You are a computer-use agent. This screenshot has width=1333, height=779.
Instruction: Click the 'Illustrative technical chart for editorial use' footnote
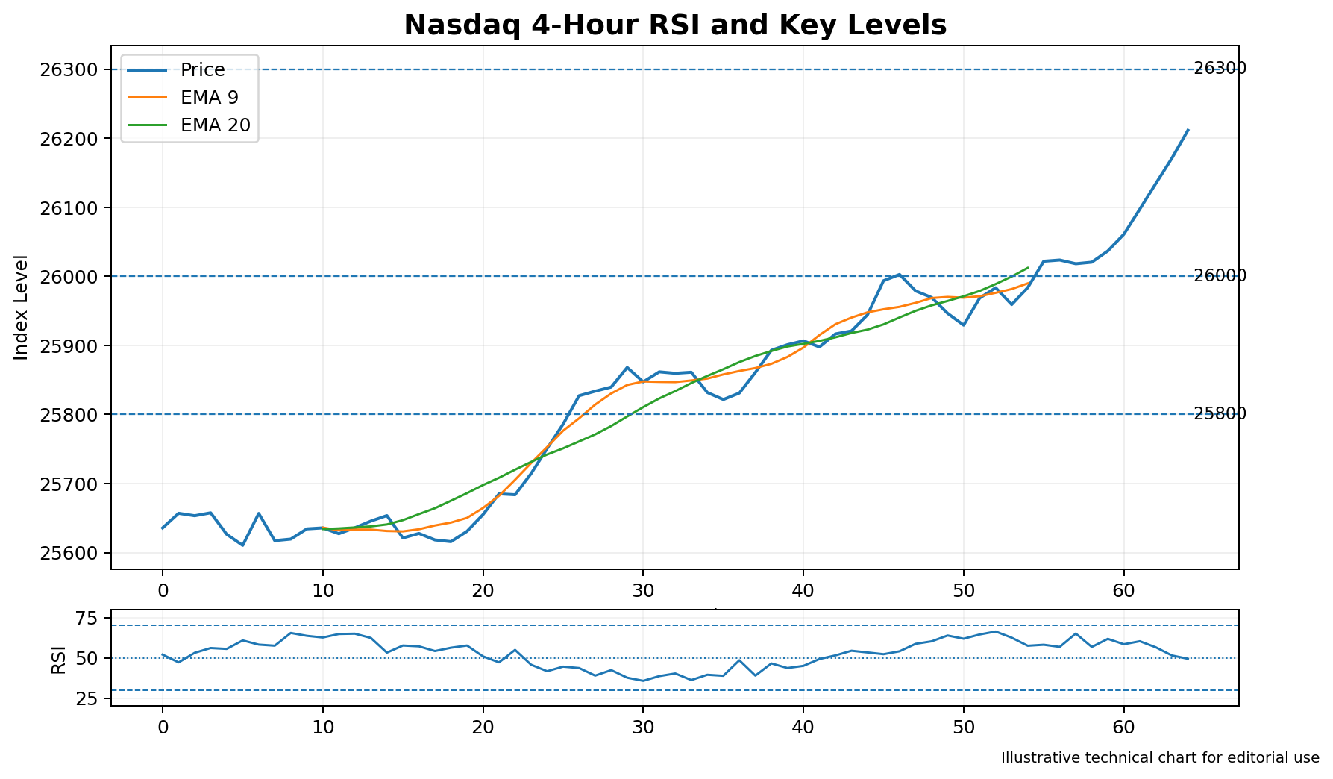click(1160, 758)
